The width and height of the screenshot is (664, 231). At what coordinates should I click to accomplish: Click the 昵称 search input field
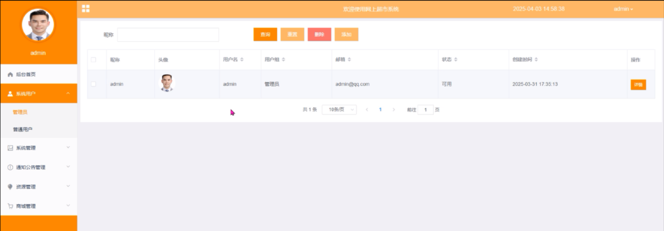click(x=168, y=35)
